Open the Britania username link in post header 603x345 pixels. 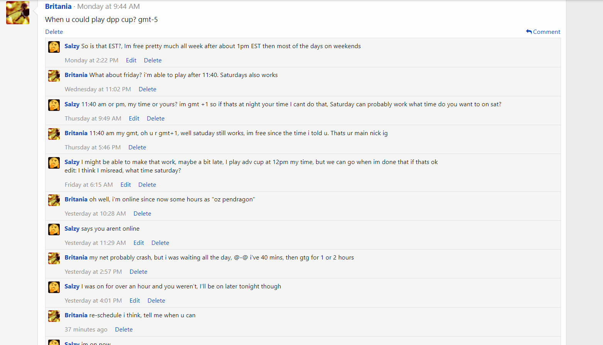coord(58,7)
